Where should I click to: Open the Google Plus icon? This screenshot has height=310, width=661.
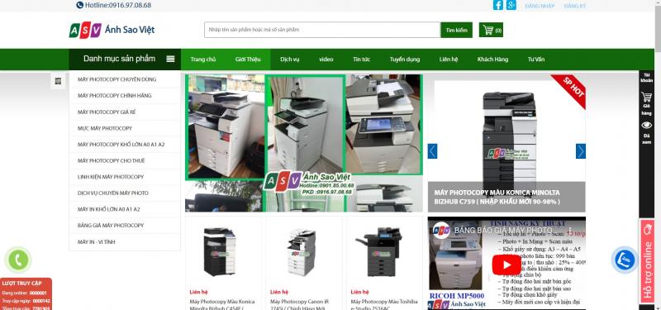pyautogui.click(x=511, y=5)
